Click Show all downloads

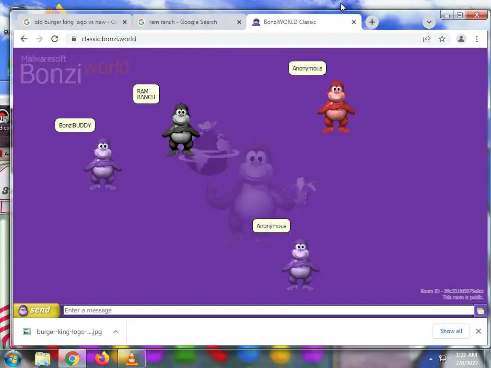click(x=451, y=331)
